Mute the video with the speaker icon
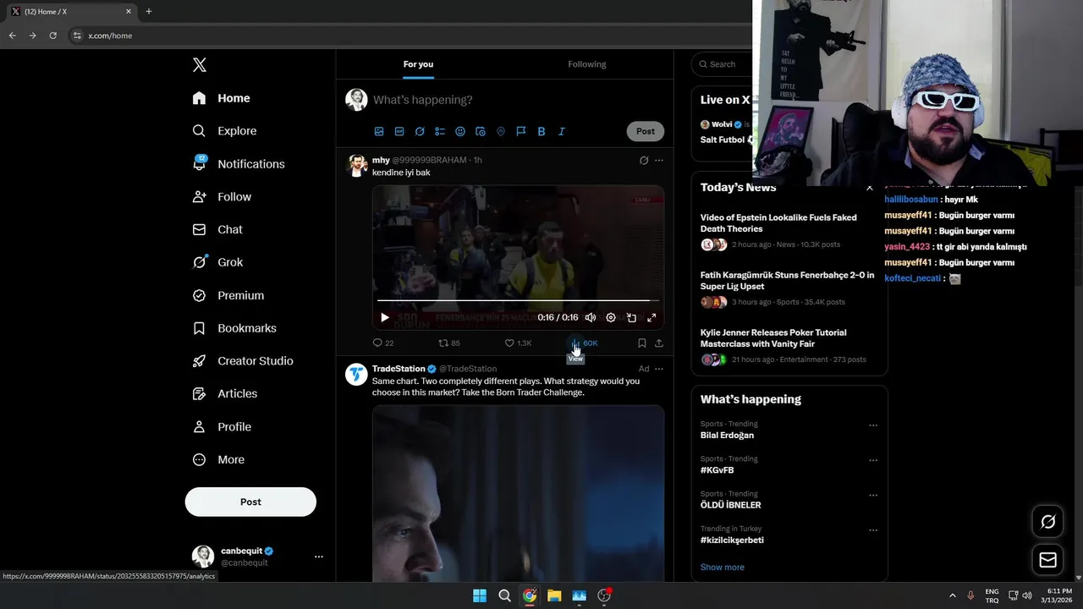The height and width of the screenshot is (609, 1083). tap(591, 317)
